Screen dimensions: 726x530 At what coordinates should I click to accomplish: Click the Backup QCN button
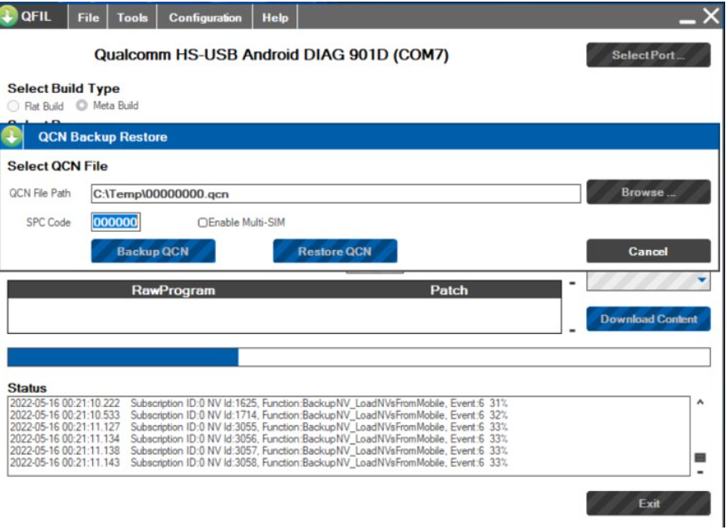[x=153, y=252]
